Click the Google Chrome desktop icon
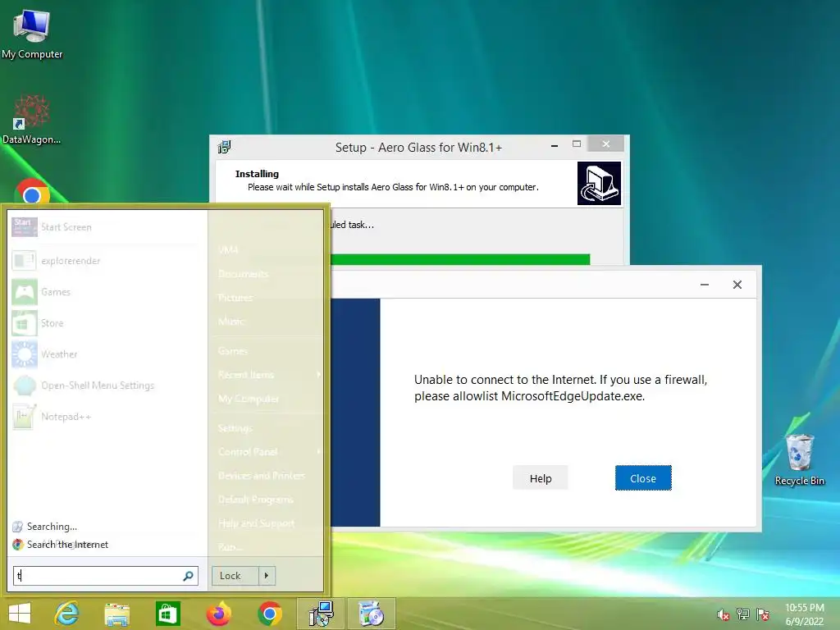Image resolution: width=840 pixels, height=630 pixels. [32, 191]
